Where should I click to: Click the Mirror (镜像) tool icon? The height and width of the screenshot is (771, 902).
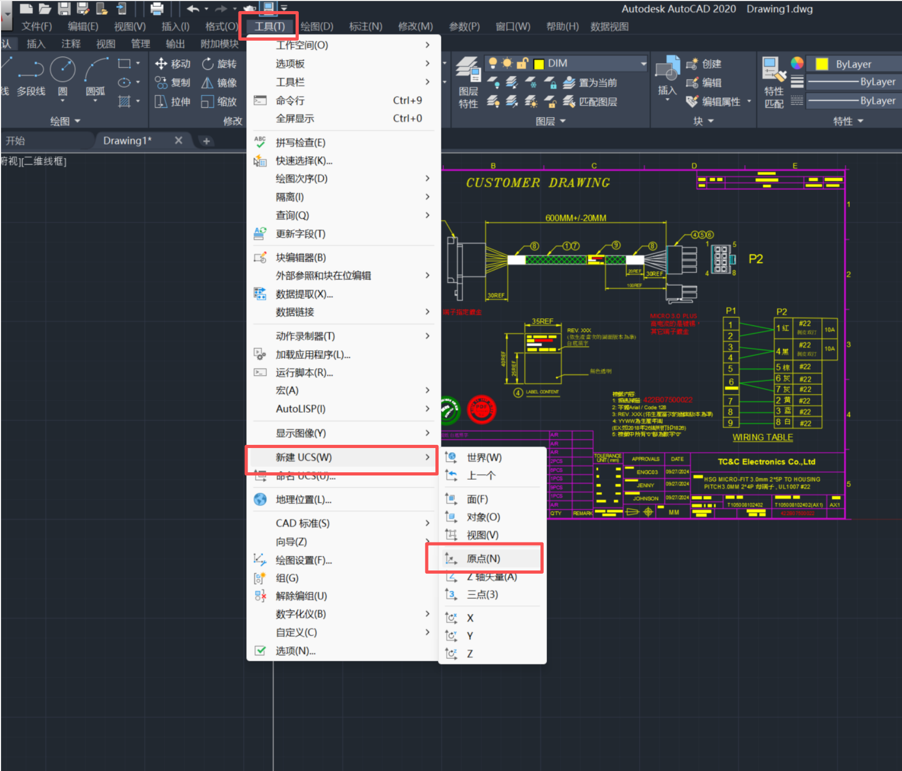208,83
